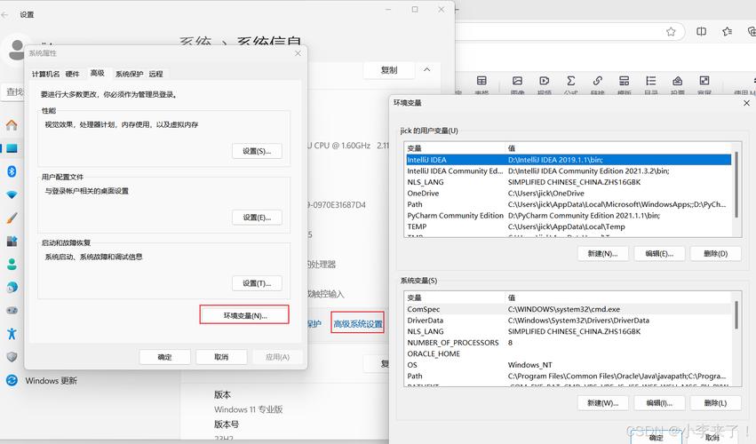Open Accessibility figure icon in Settings sidebar

pos(12,333)
